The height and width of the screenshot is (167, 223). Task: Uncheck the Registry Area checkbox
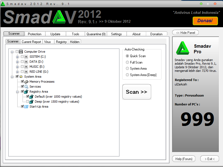coord(22,92)
